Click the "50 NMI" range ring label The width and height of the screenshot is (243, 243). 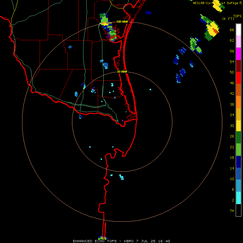pyautogui.click(x=122, y=72)
